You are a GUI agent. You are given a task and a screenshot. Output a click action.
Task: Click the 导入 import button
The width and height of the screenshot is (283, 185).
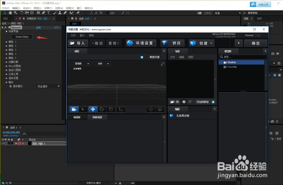coord(78,43)
